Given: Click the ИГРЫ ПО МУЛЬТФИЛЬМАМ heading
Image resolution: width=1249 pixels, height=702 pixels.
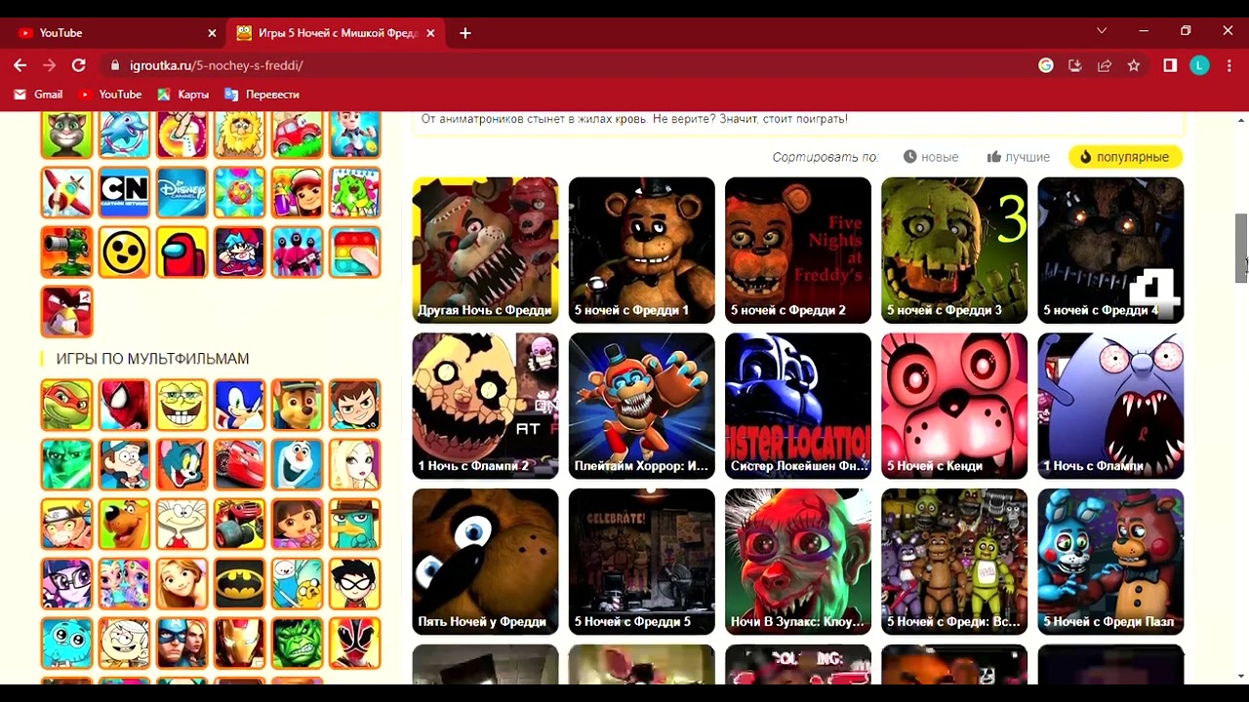Looking at the screenshot, I should (x=152, y=359).
